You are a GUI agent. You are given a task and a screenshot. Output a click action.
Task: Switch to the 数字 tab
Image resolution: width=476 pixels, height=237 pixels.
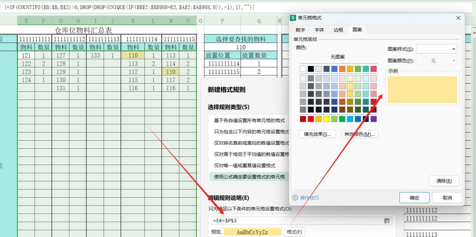click(x=300, y=30)
